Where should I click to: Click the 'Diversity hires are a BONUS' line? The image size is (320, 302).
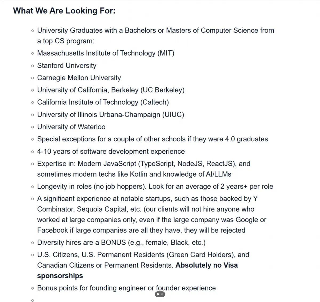121,242
